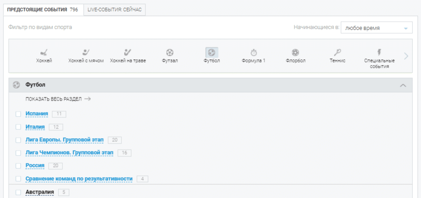Image resolution: width=421 pixels, height=198 pixels.
Task: Click Показать весь раздел link
Action: point(58,99)
